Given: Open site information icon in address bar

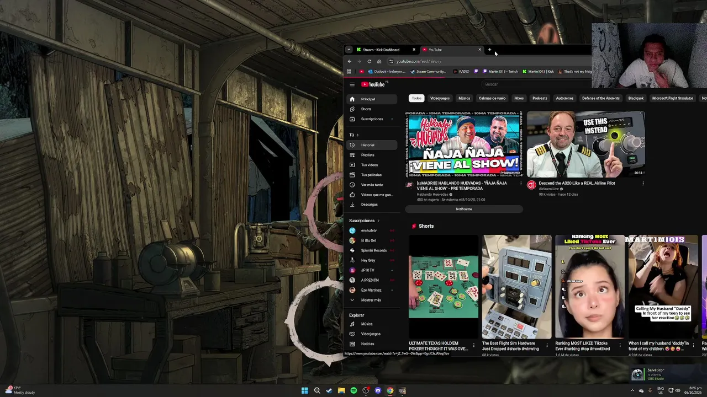Looking at the screenshot, I should coord(391,61).
